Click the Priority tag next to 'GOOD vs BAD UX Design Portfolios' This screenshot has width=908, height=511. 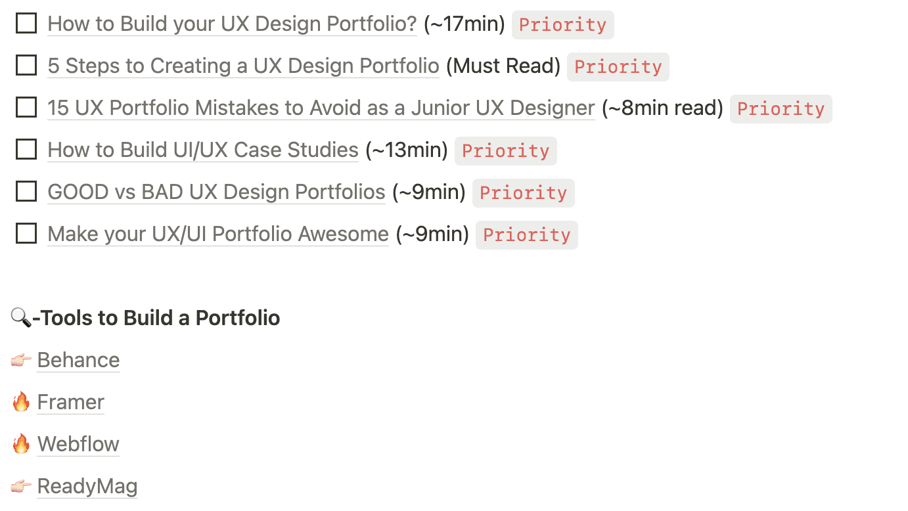click(523, 192)
